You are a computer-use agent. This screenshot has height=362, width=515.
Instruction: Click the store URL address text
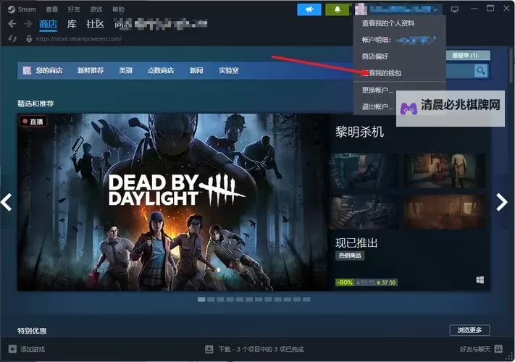[78, 38]
